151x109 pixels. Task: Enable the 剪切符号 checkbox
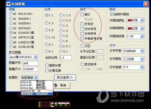click(82, 64)
